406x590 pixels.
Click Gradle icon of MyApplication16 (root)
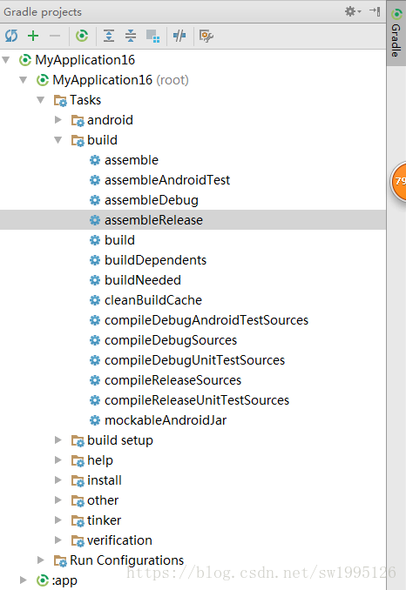coord(43,80)
